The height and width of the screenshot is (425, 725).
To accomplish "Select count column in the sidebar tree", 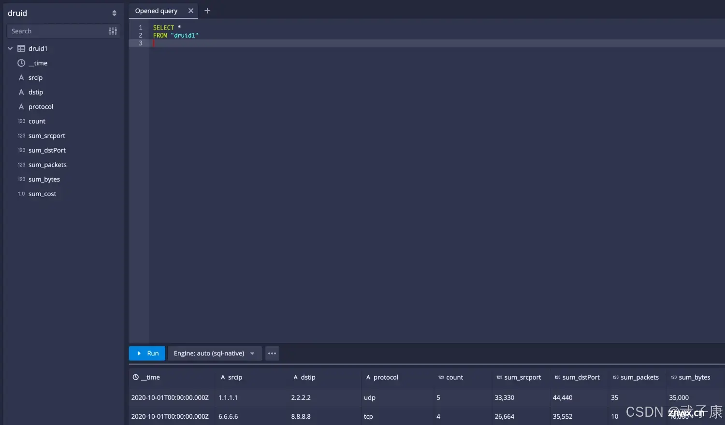I will click(x=37, y=121).
